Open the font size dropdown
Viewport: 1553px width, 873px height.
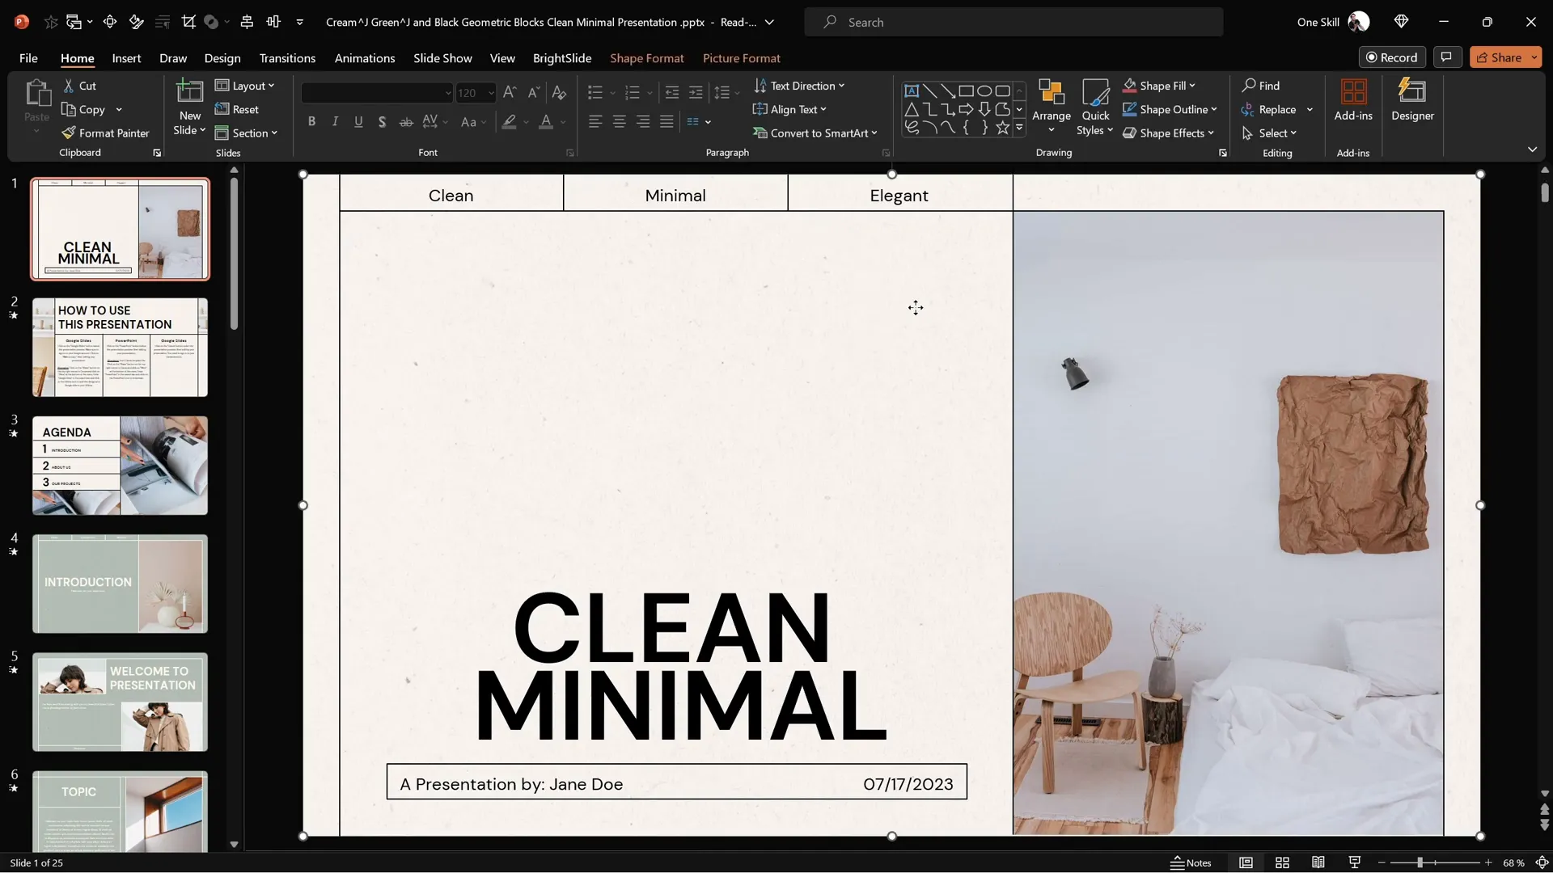click(x=491, y=93)
